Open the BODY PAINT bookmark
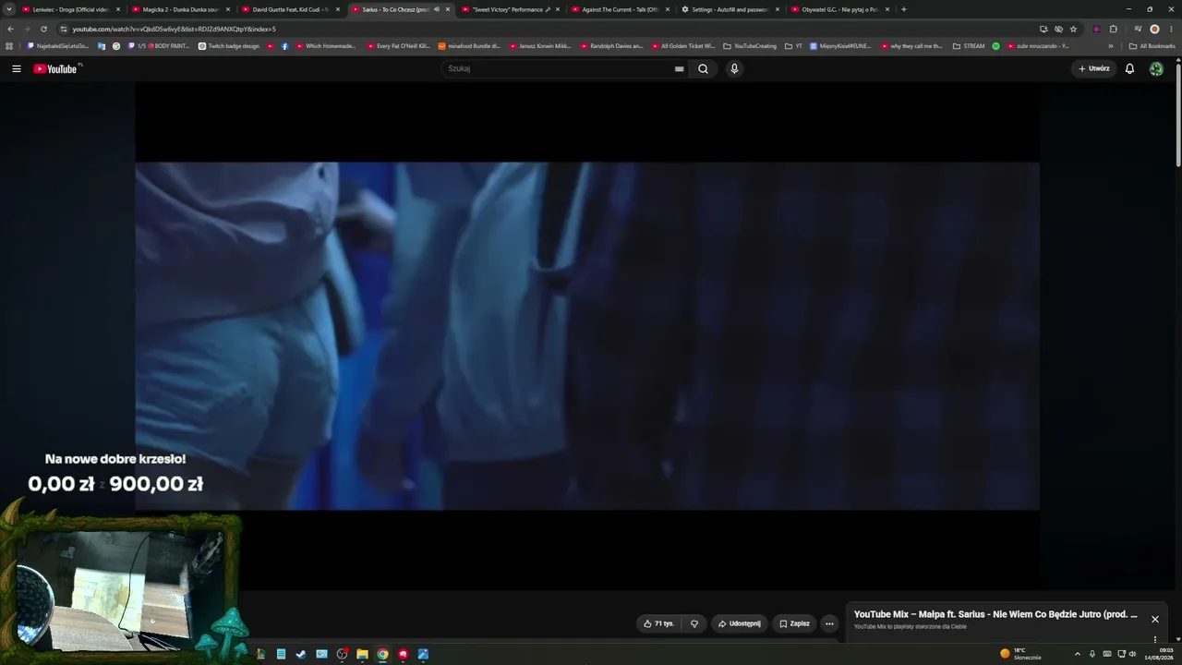Screen dimensions: 1182x665 159,46
